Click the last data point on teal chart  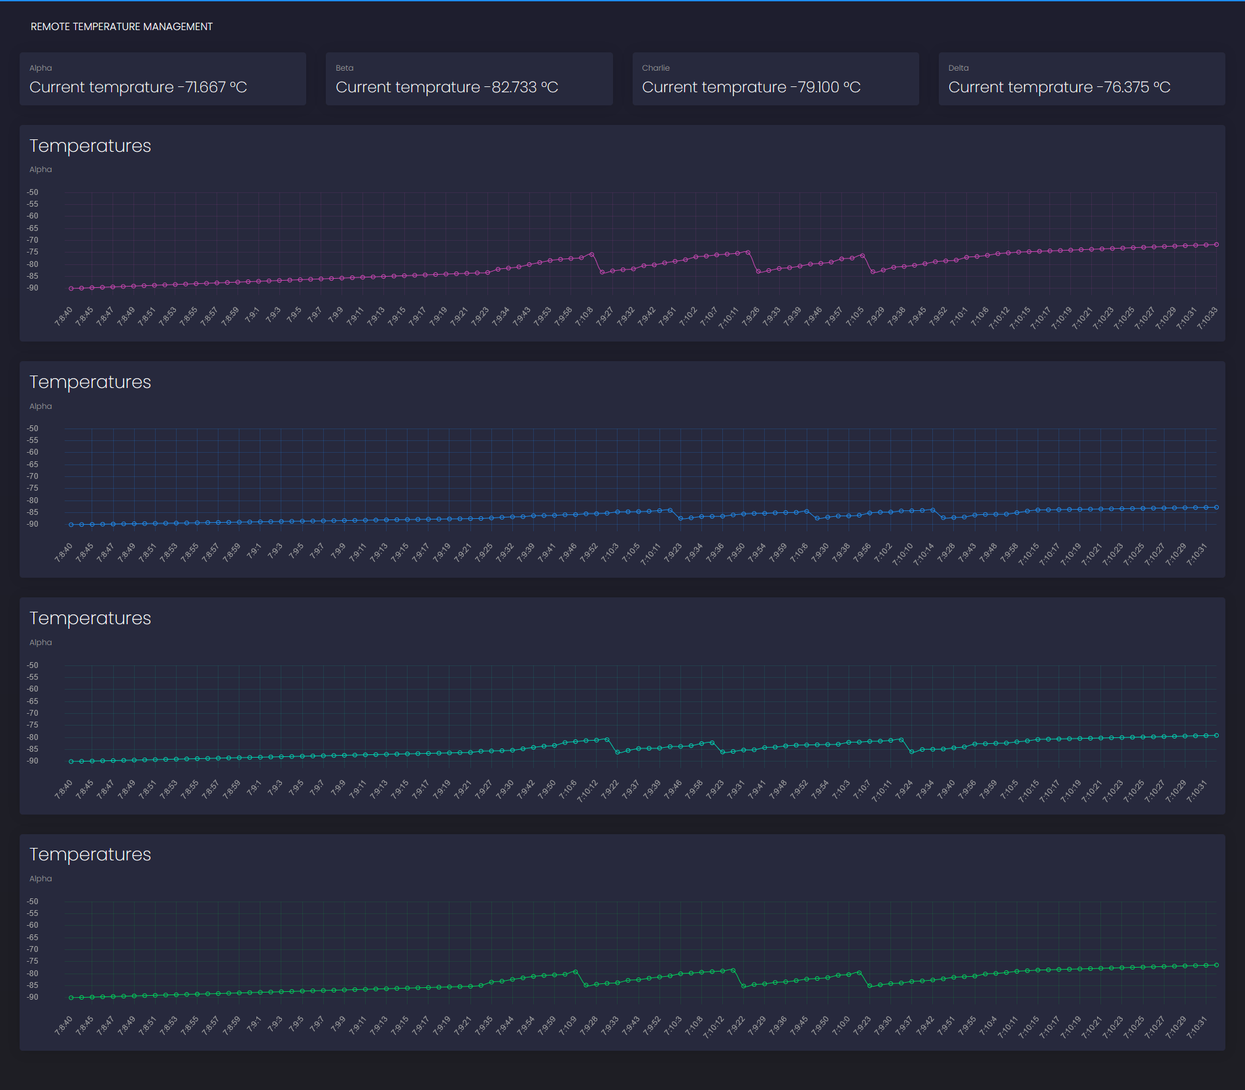click(1216, 735)
